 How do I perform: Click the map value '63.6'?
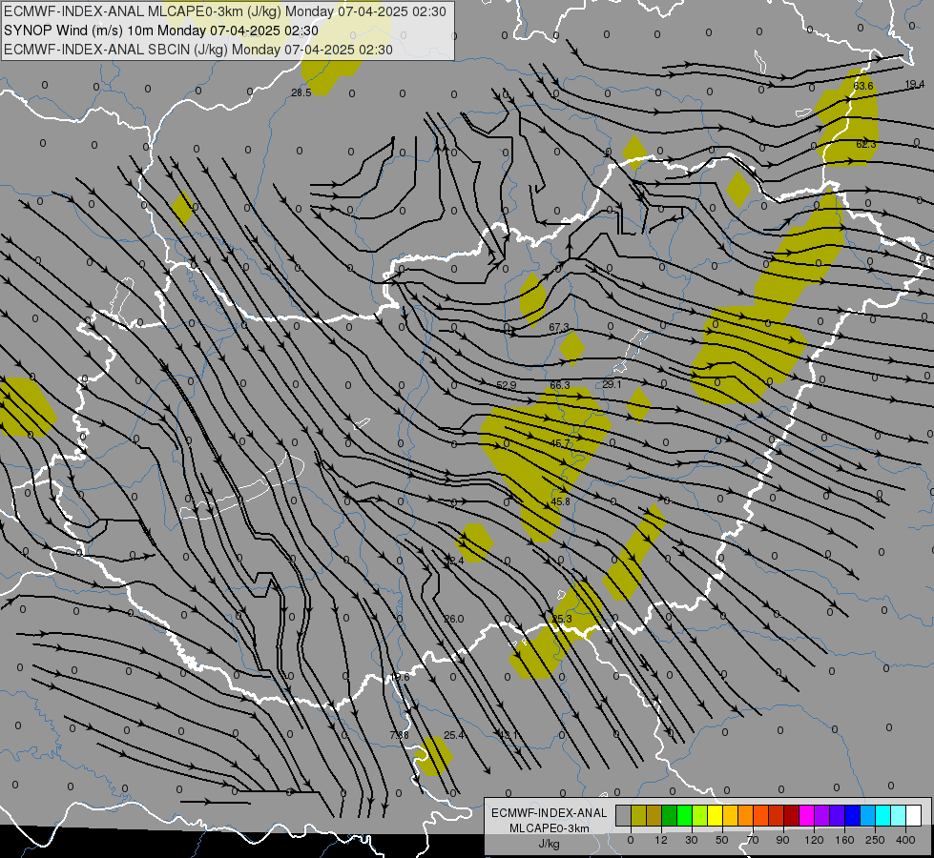863,86
